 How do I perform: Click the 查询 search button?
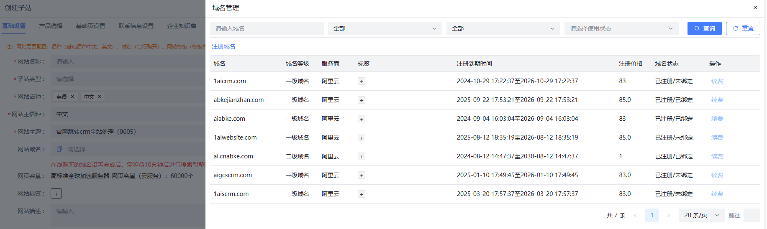[x=704, y=28]
